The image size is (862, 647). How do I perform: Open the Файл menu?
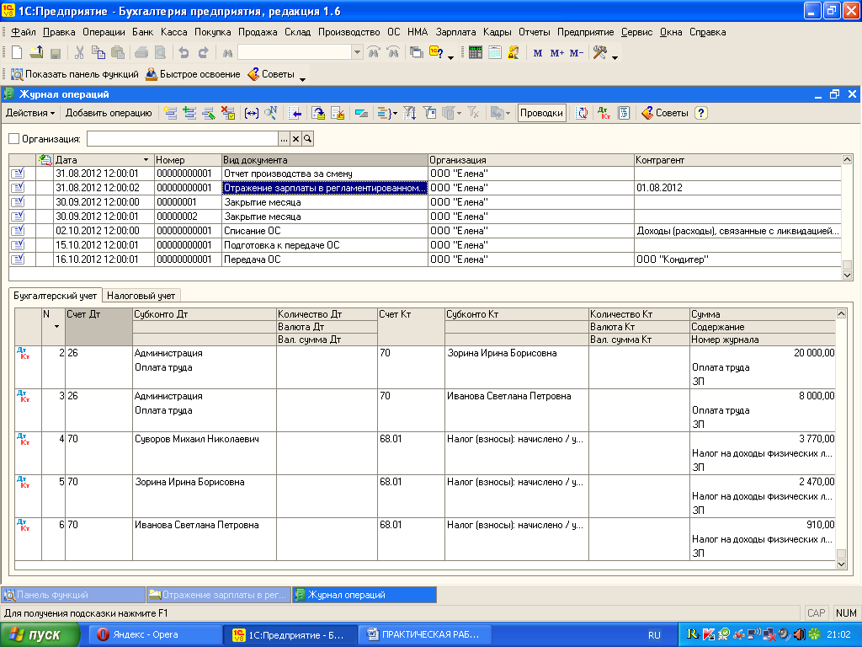[23, 32]
